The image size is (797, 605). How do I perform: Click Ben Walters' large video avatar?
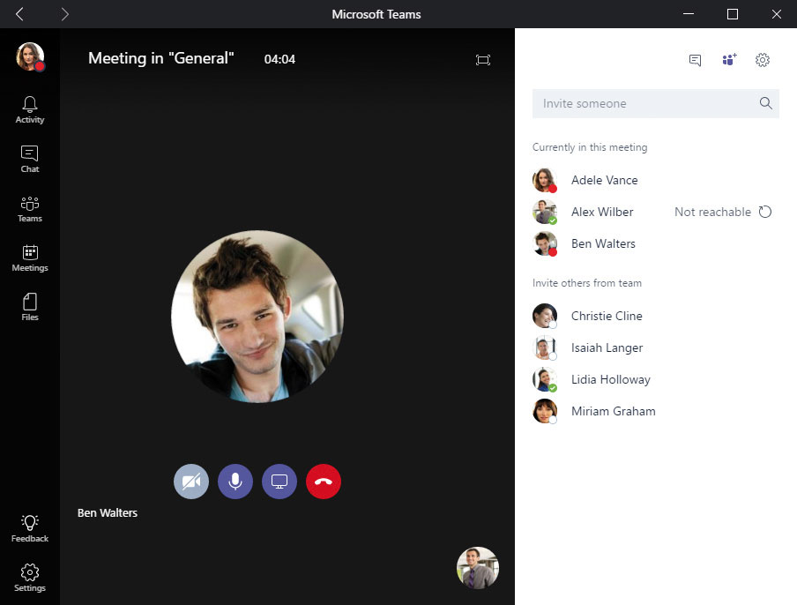[x=257, y=317]
